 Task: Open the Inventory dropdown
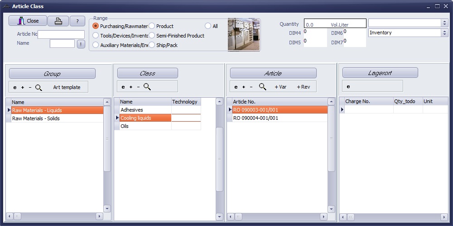[x=444, y=33]
